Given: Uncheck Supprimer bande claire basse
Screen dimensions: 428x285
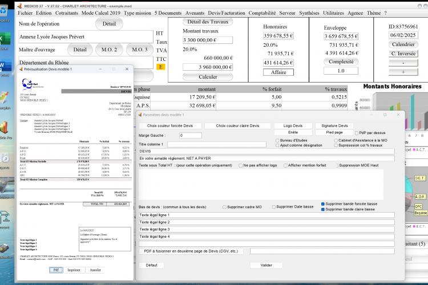Looking at the screenshot, I should click(x=323, y=209).
